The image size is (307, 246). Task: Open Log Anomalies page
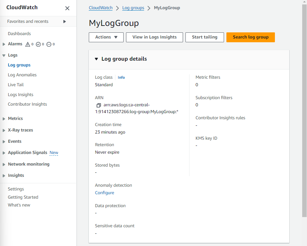click(22, 75)
